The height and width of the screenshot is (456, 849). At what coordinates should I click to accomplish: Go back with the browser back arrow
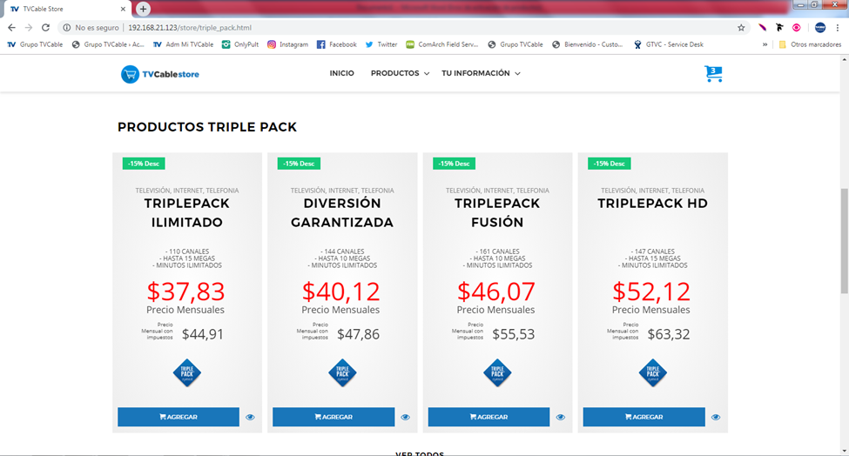point(11,28)
